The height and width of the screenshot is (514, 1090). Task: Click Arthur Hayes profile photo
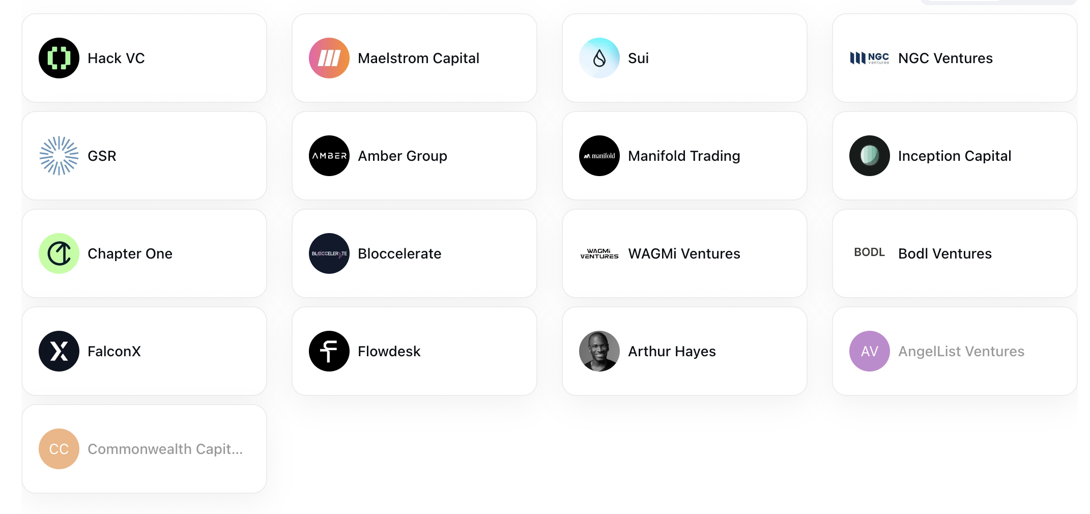click(x=599, y=351)
